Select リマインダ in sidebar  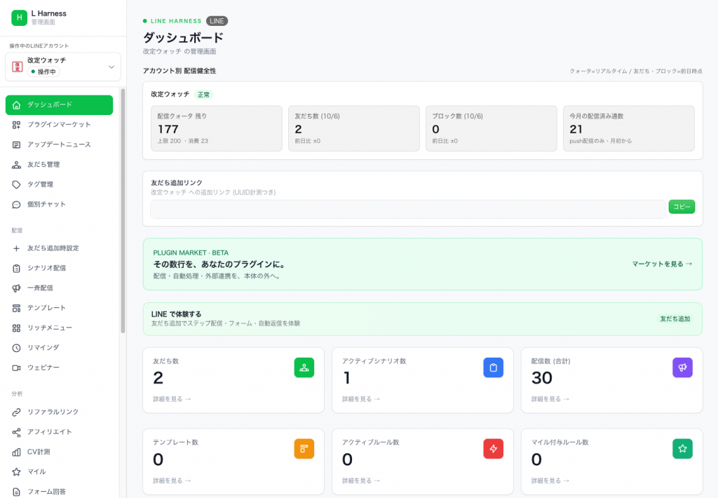click(x=59, y=348)
